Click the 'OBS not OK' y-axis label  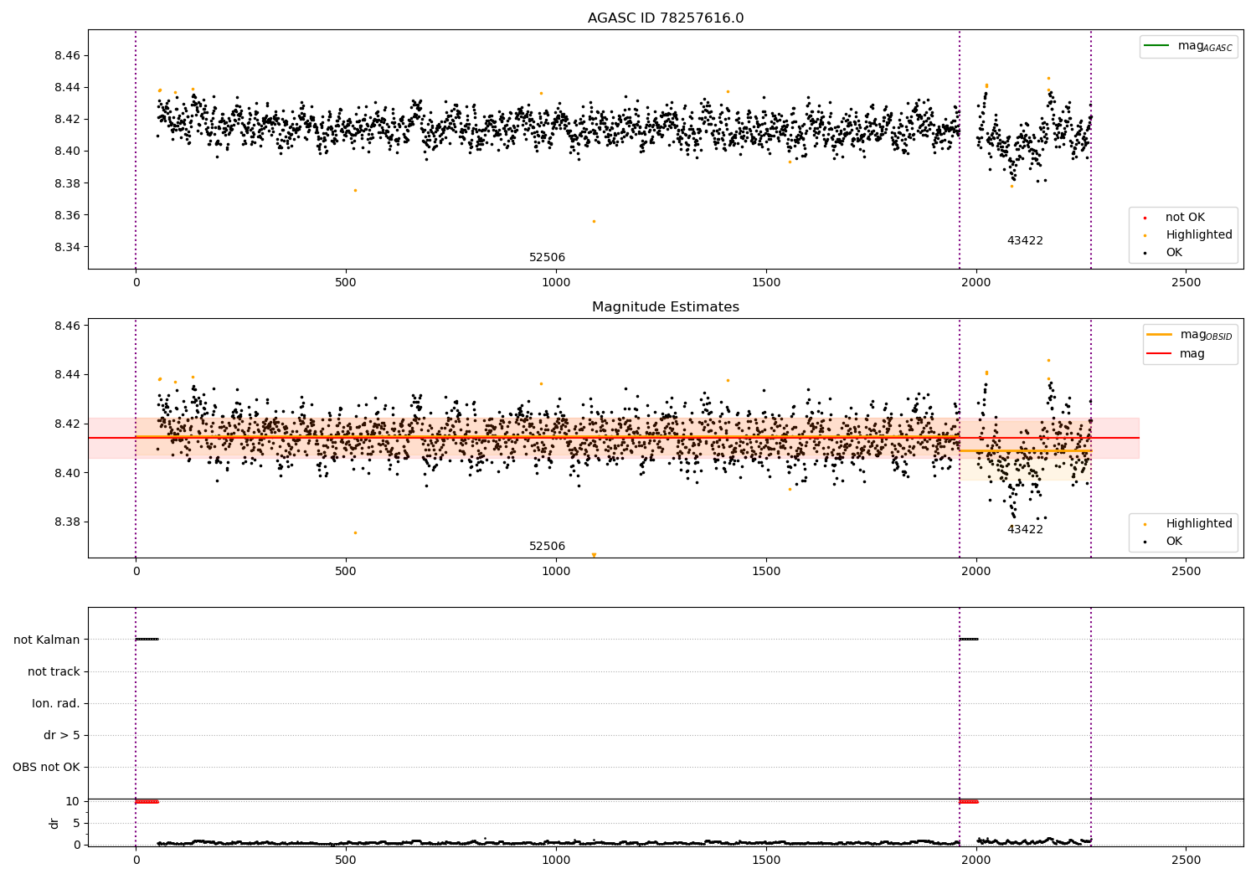click(x=46, y=768)
